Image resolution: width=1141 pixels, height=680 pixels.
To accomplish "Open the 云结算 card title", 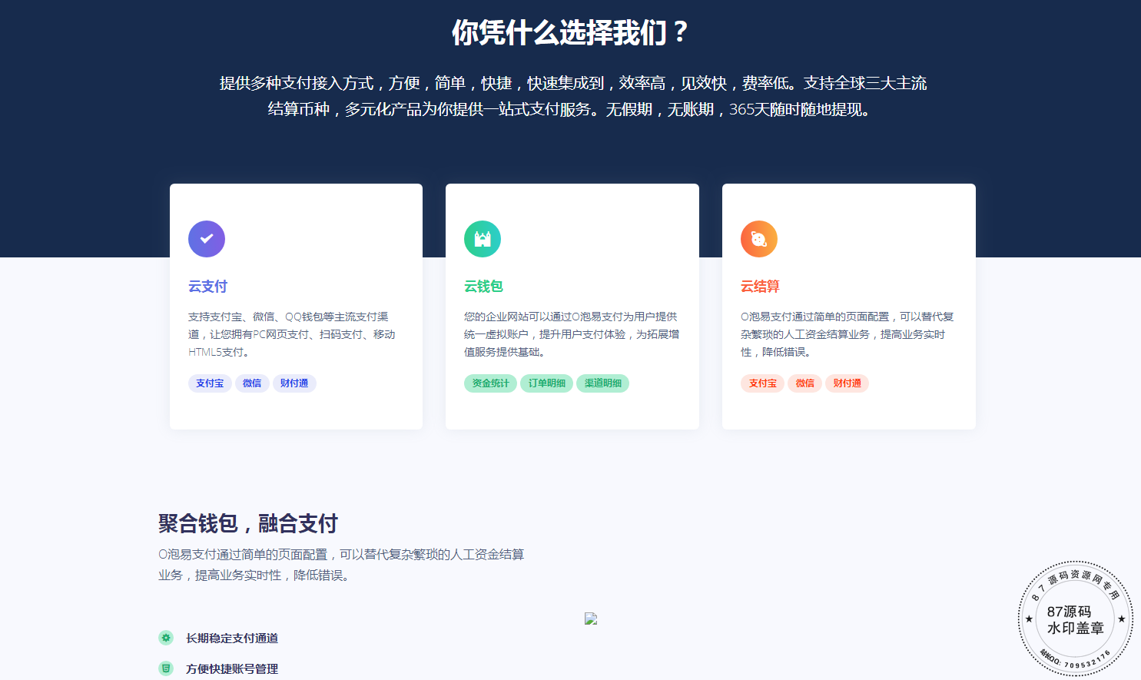I will tap(760, 287).
